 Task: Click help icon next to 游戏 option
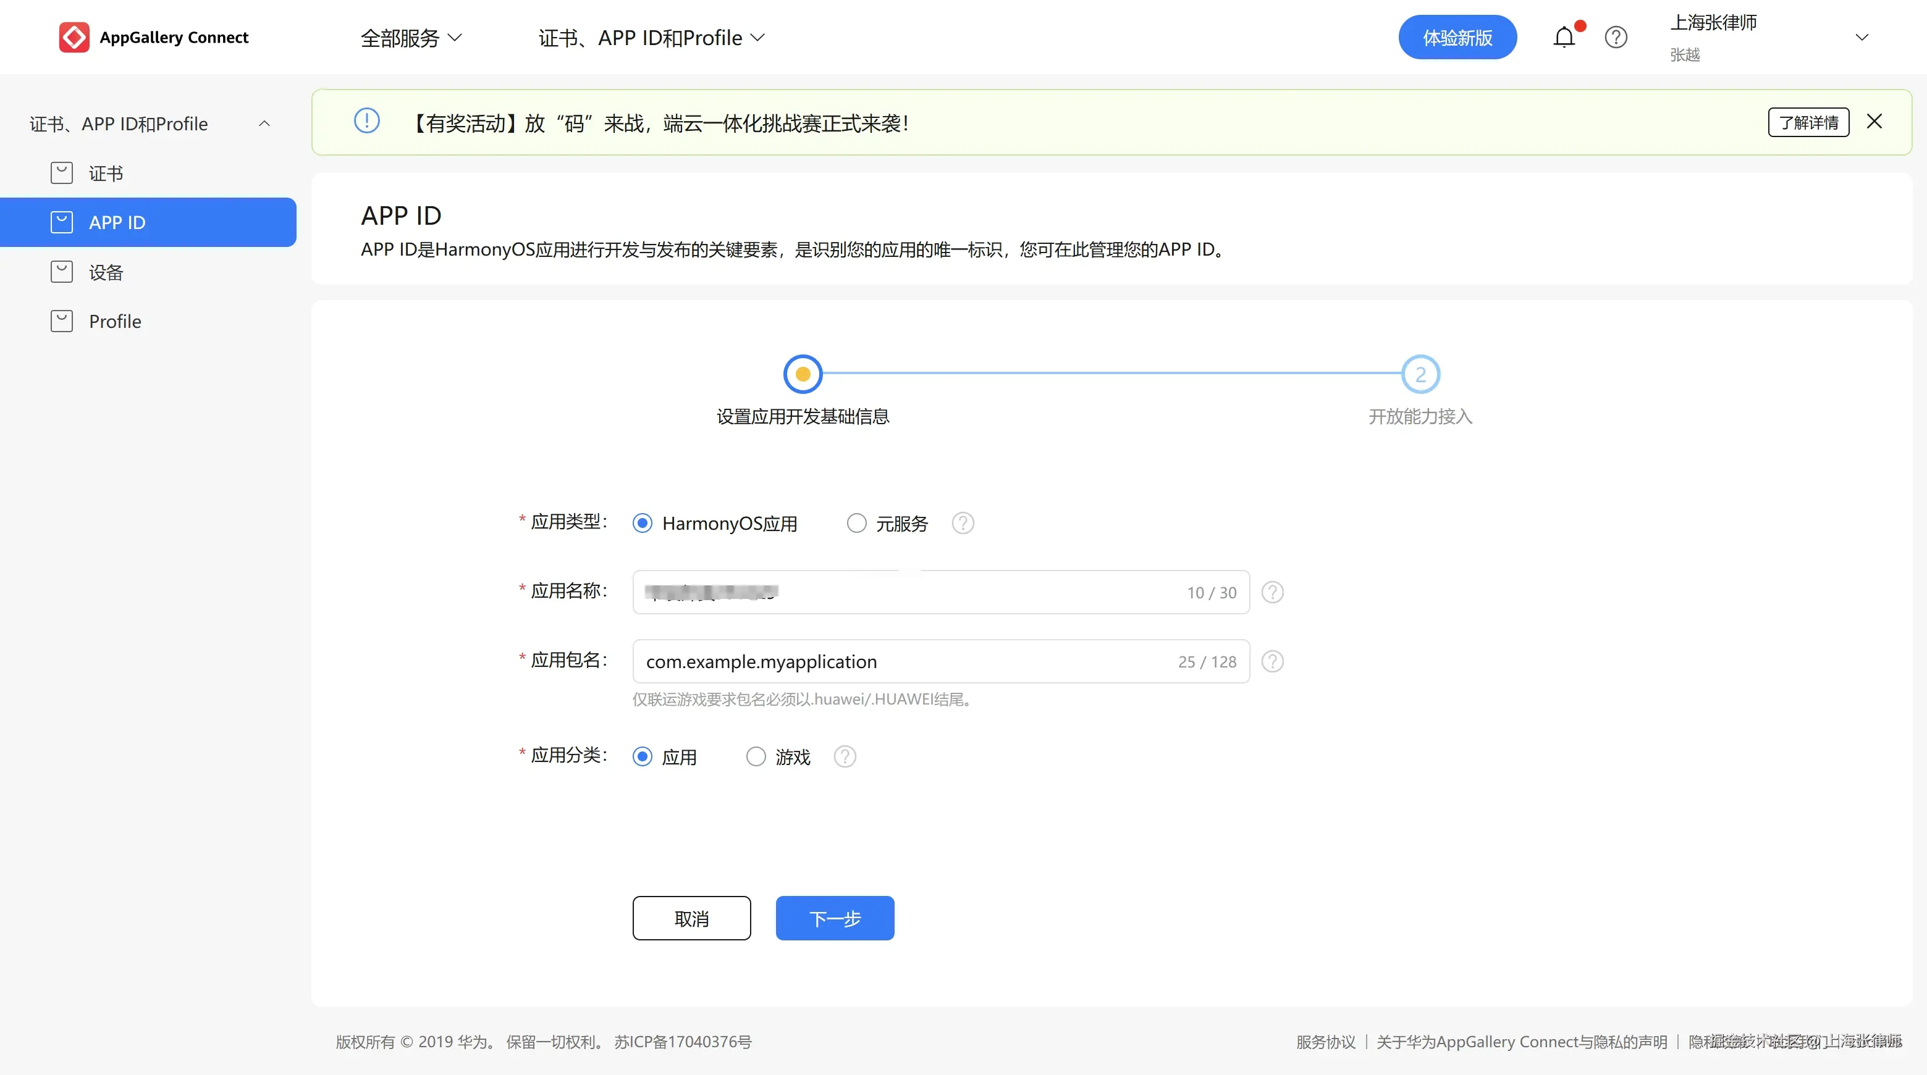coord(845,756)
